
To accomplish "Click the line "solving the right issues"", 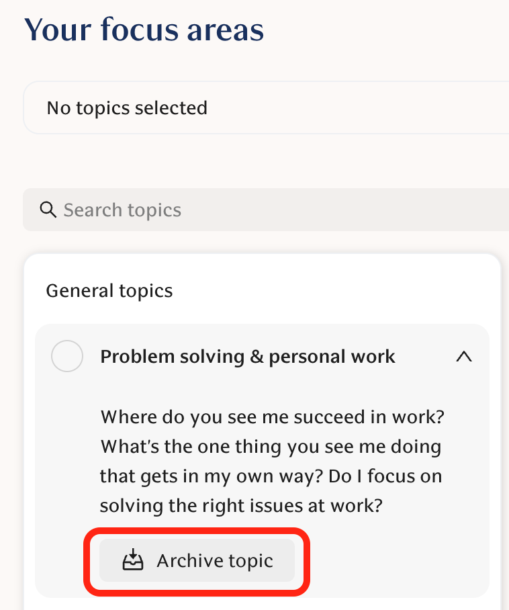I will [x=242, y=505].
